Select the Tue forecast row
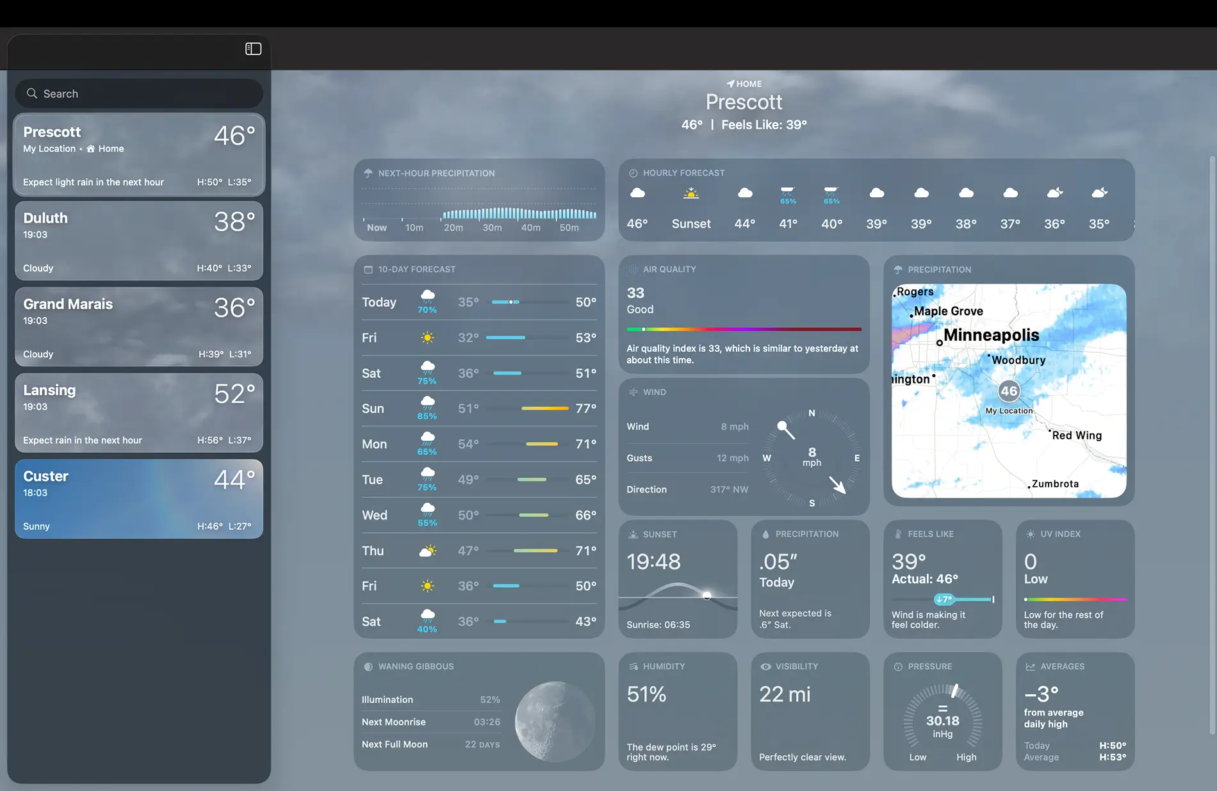Viewport: 1217px width, 791px height. 479,480
